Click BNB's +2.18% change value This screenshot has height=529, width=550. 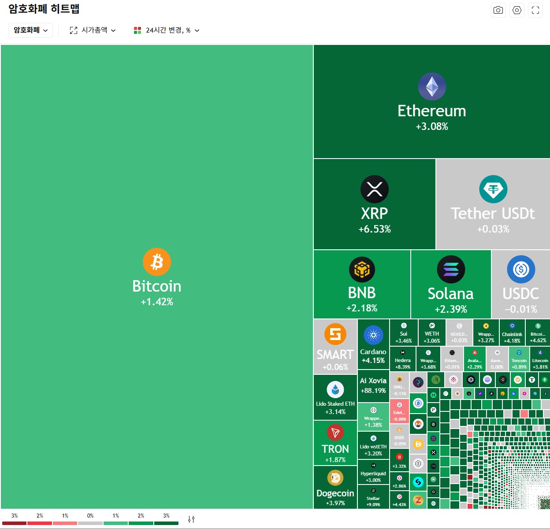pos(362,308)
